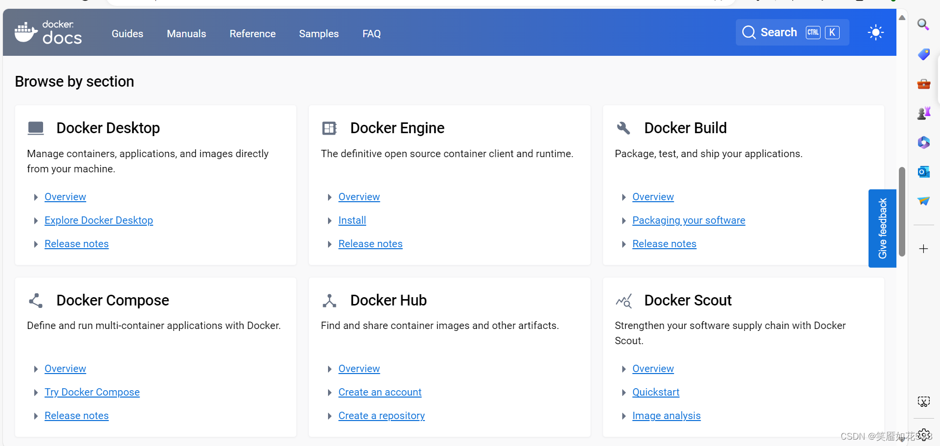Click the page vertical scrollbar thumb

902,211
